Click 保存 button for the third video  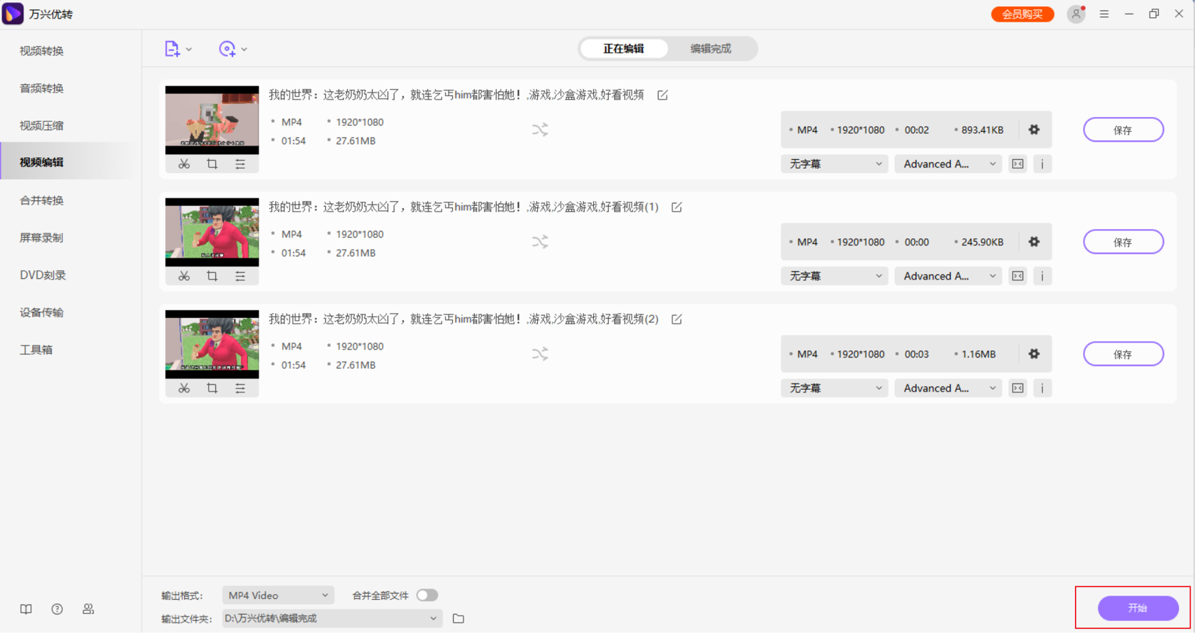pyautogui.click(x=1123, y=354)
